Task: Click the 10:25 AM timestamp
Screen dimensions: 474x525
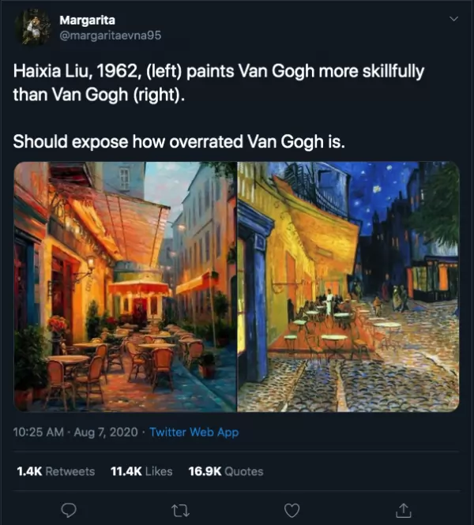Action: pos(38,432)
